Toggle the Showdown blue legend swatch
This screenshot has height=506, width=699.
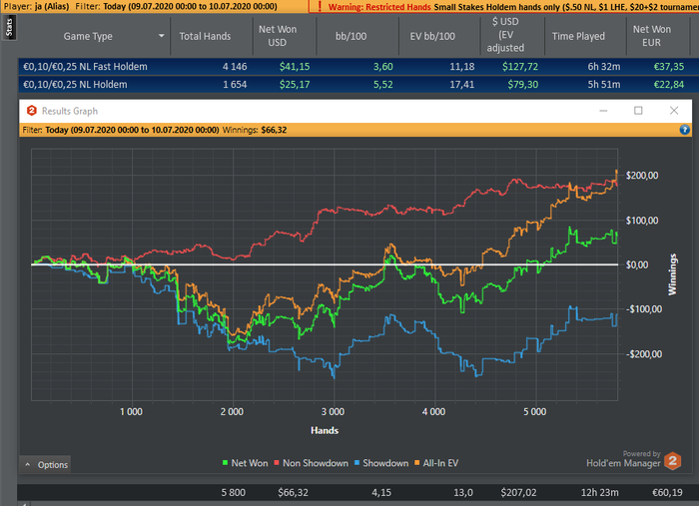coord(356,463)
